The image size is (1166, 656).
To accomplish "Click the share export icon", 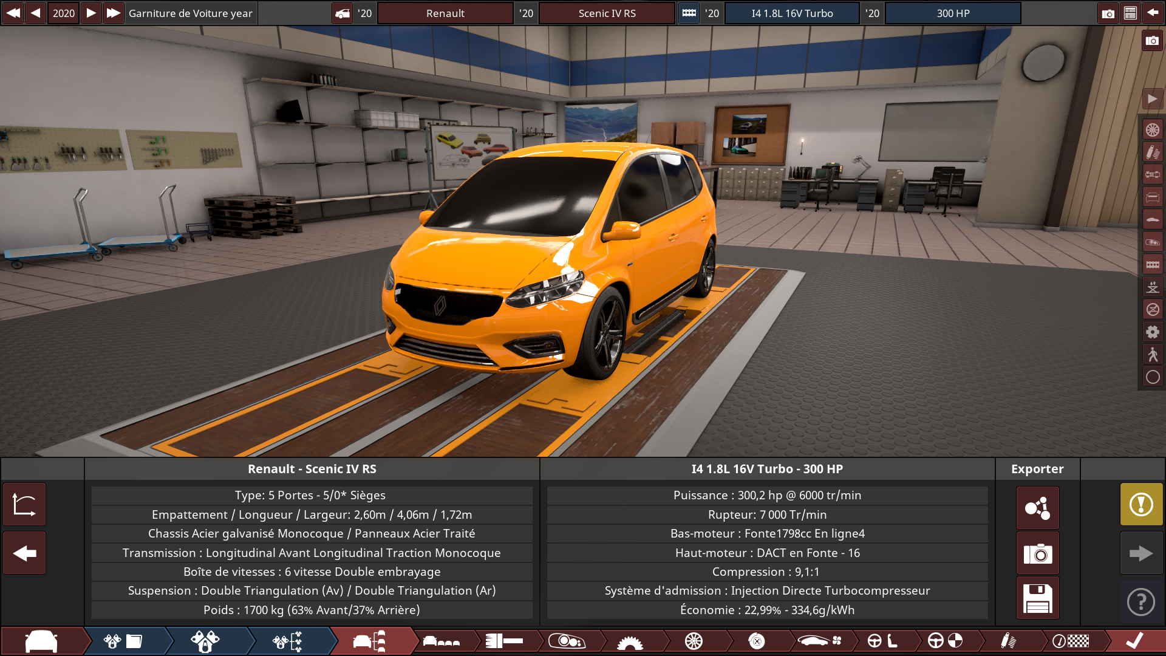I will (x=1037, y=508).
